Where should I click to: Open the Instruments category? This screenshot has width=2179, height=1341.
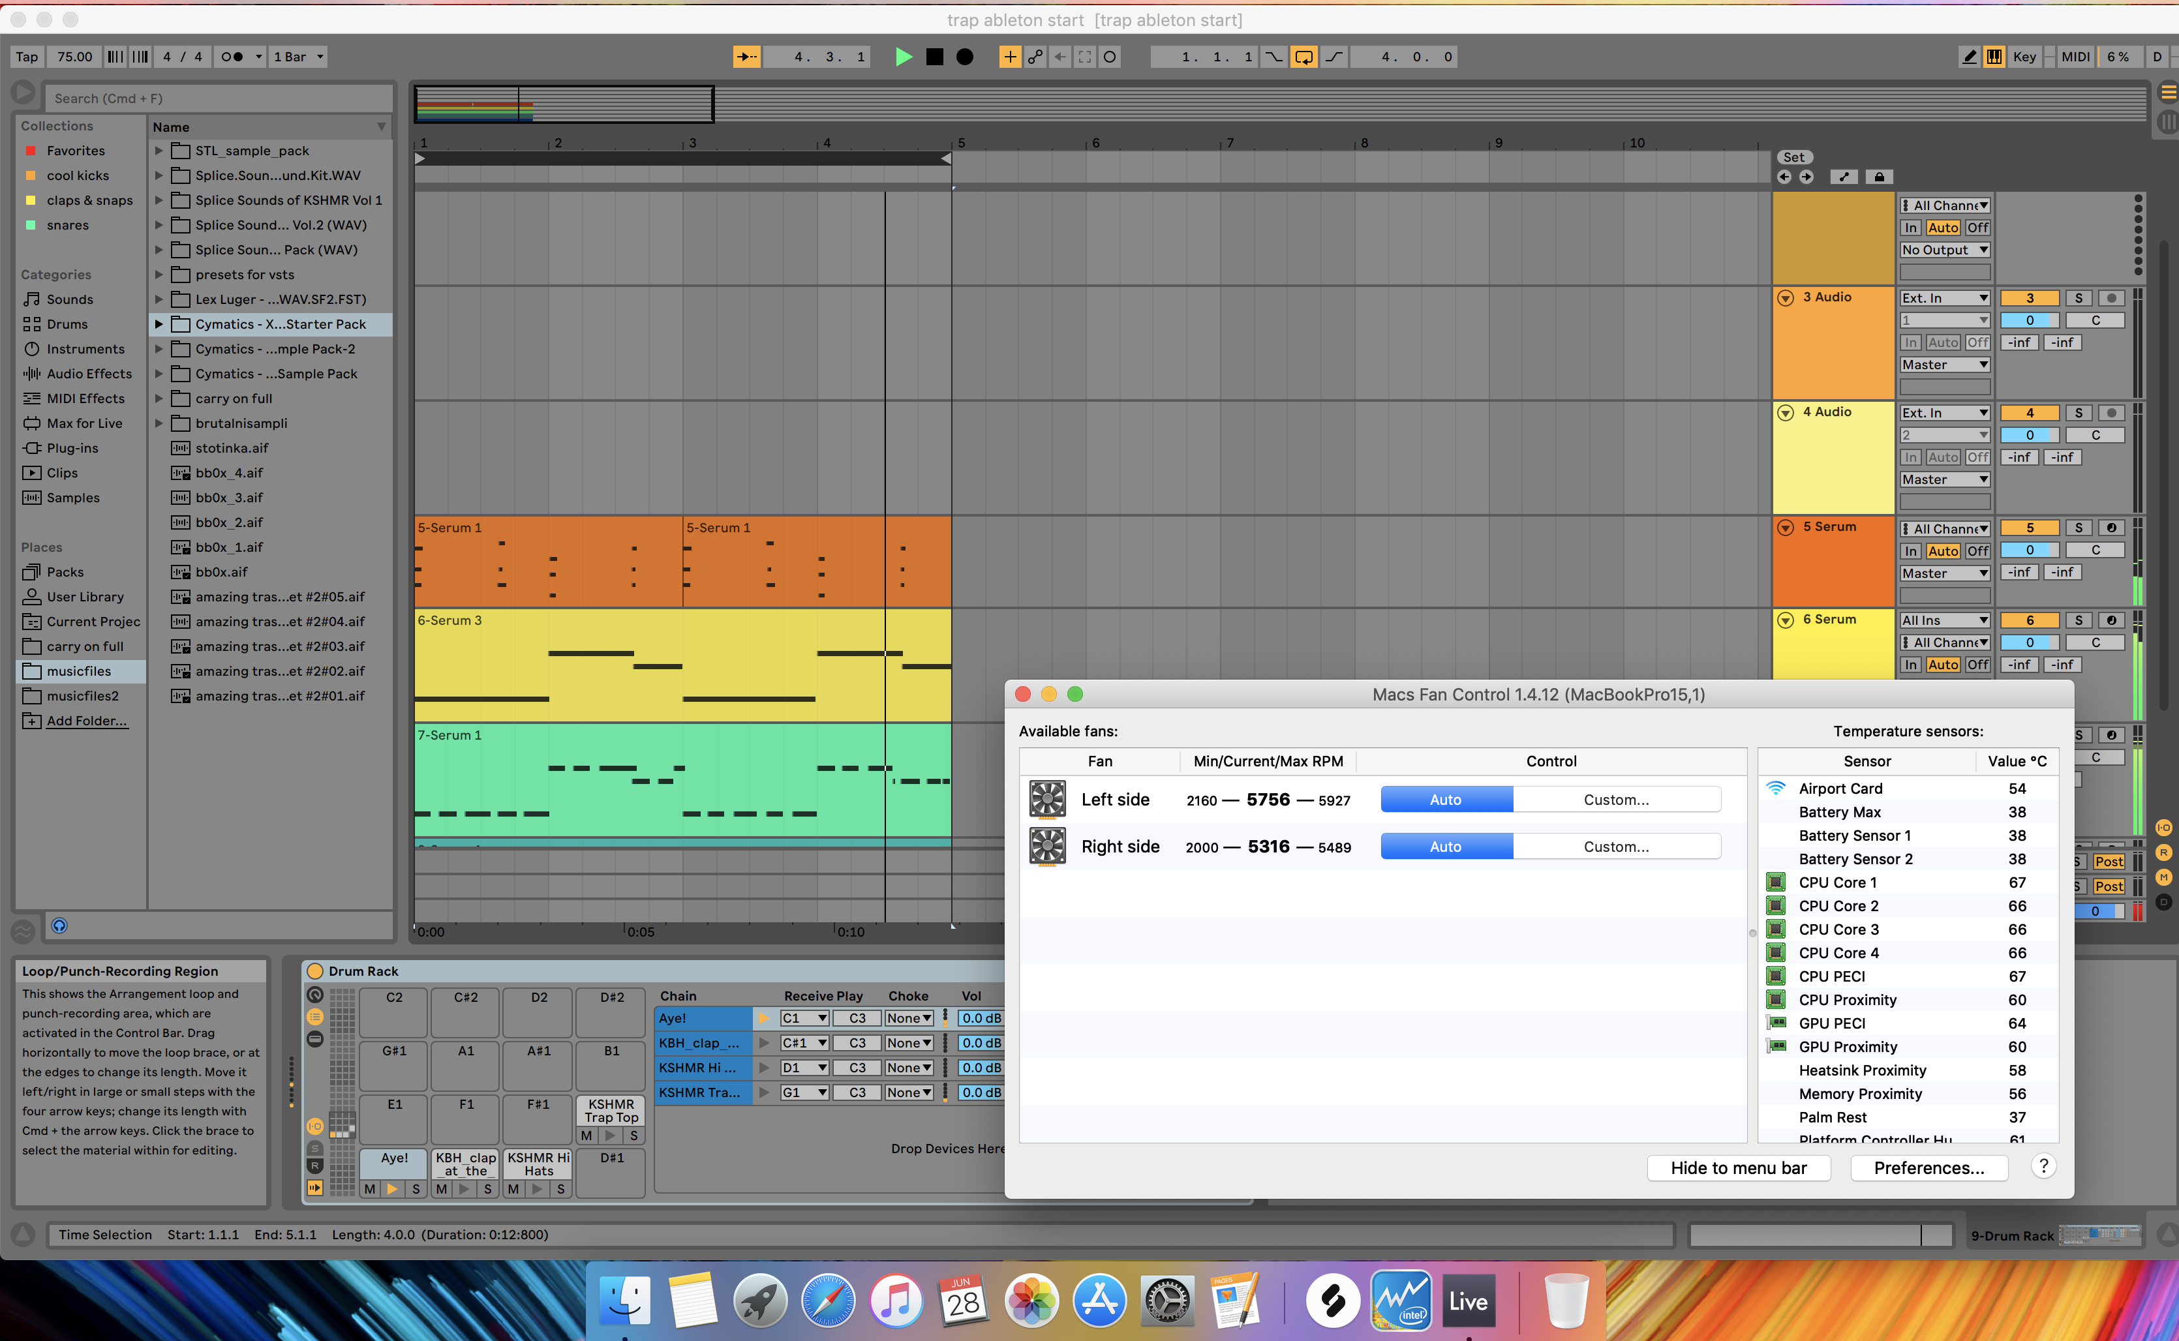(x=85, y=350)
